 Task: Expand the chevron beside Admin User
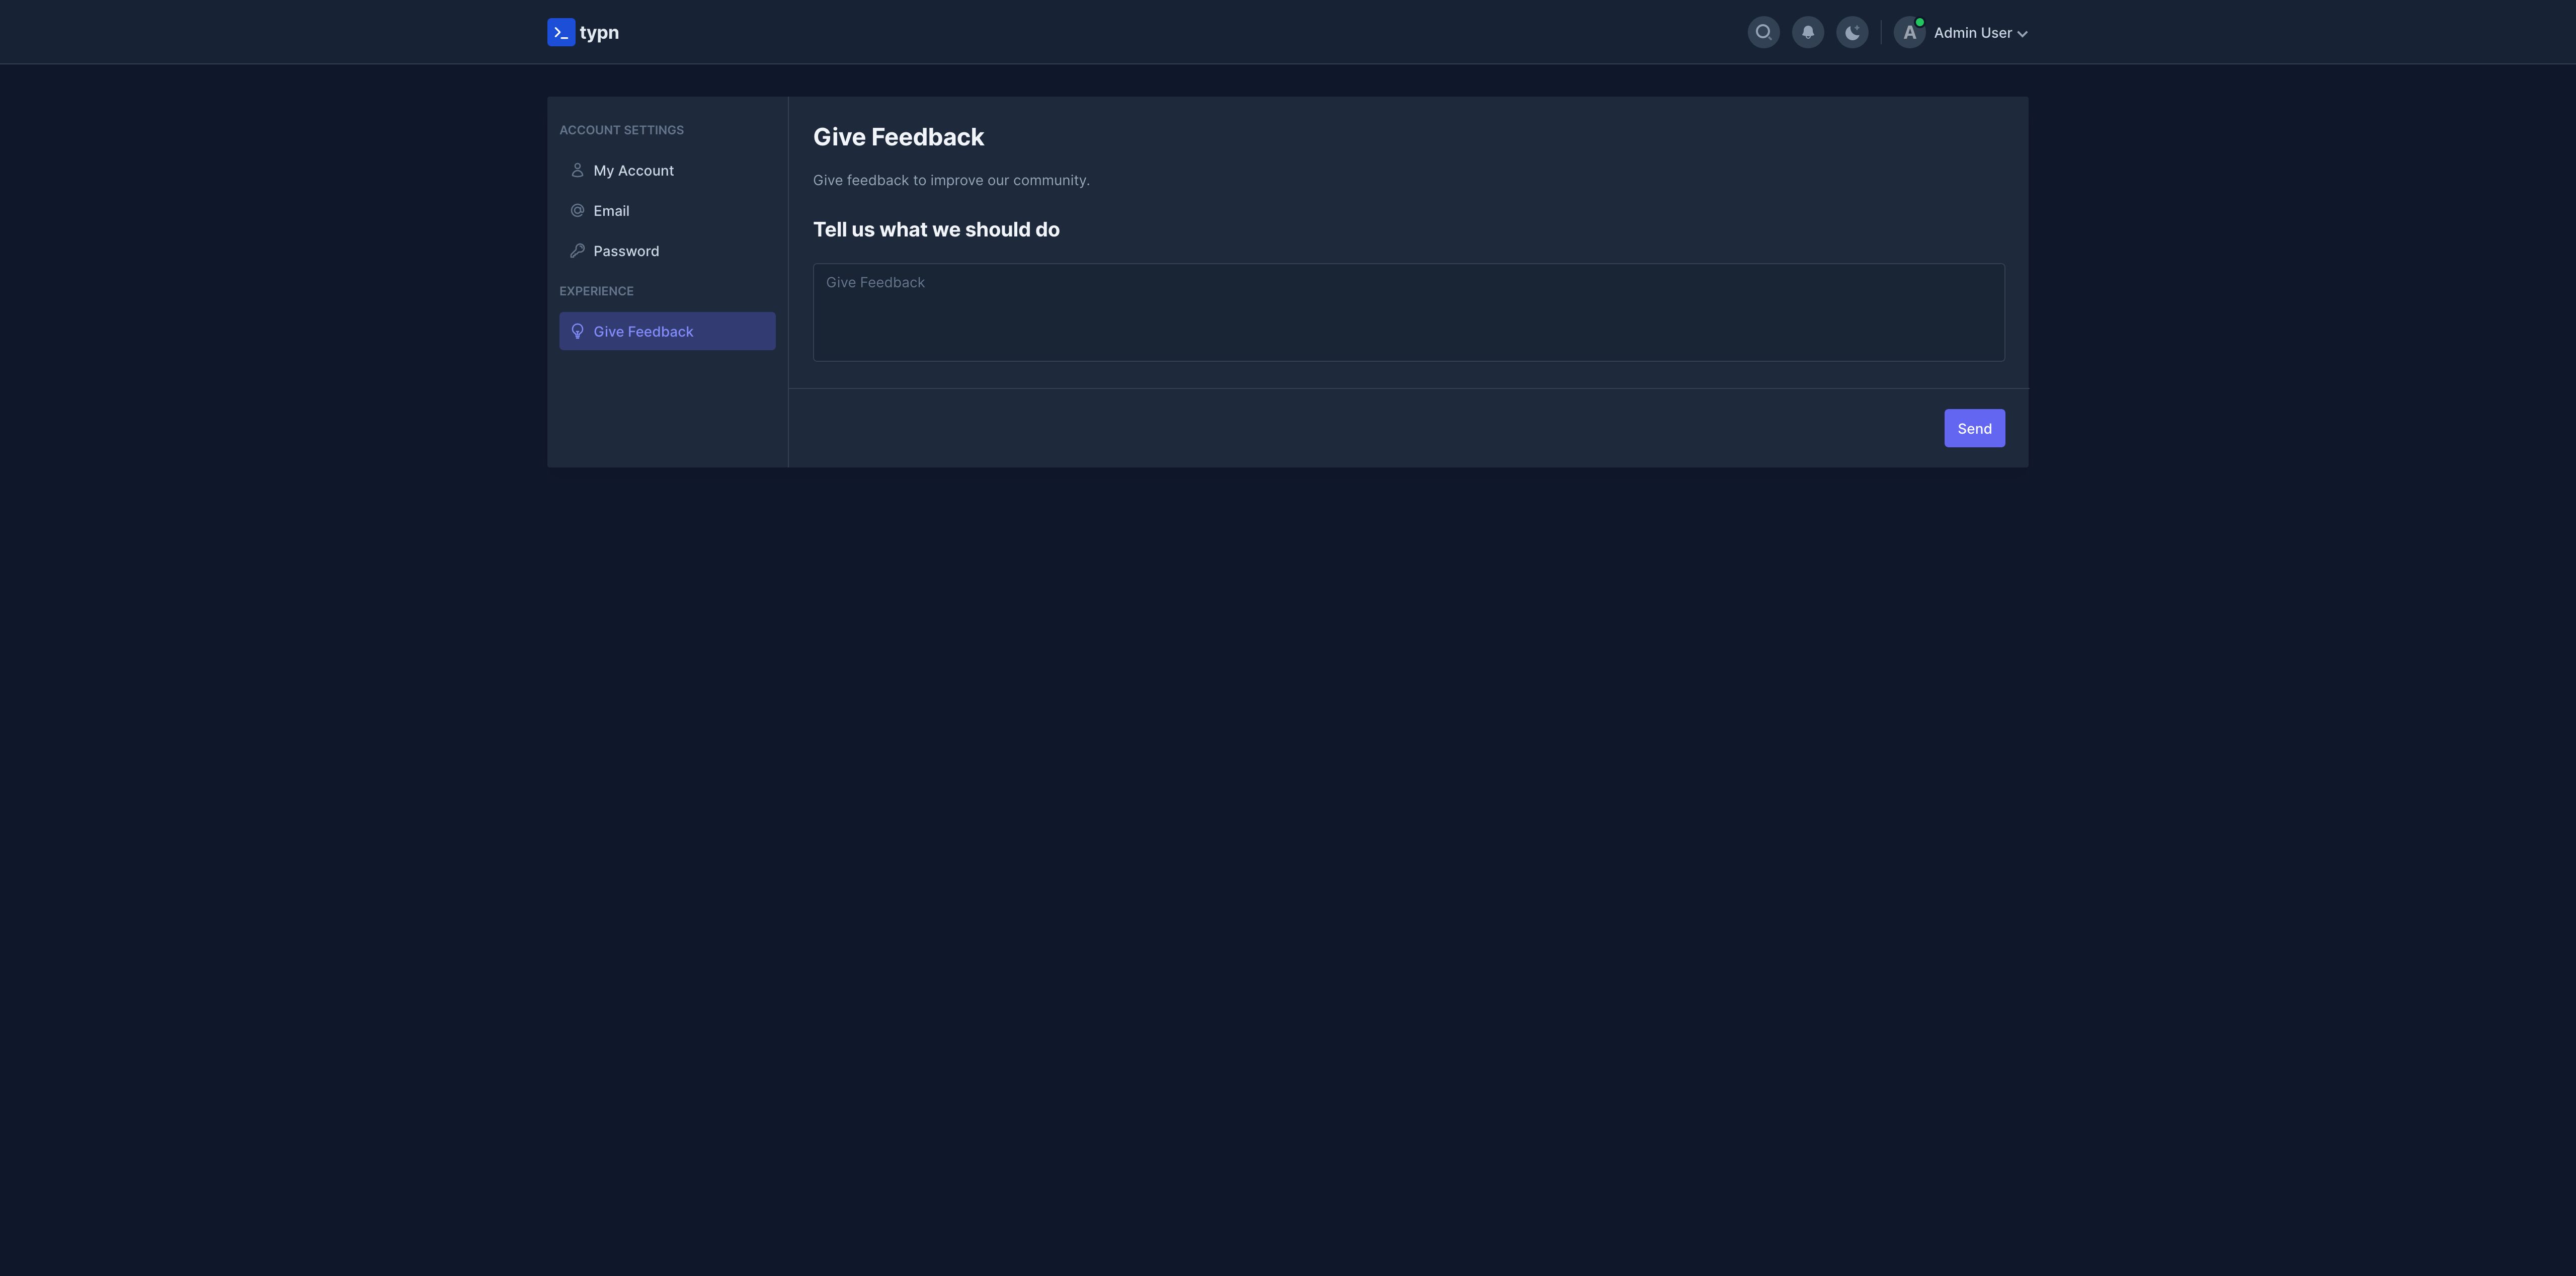coord(2022,34)
